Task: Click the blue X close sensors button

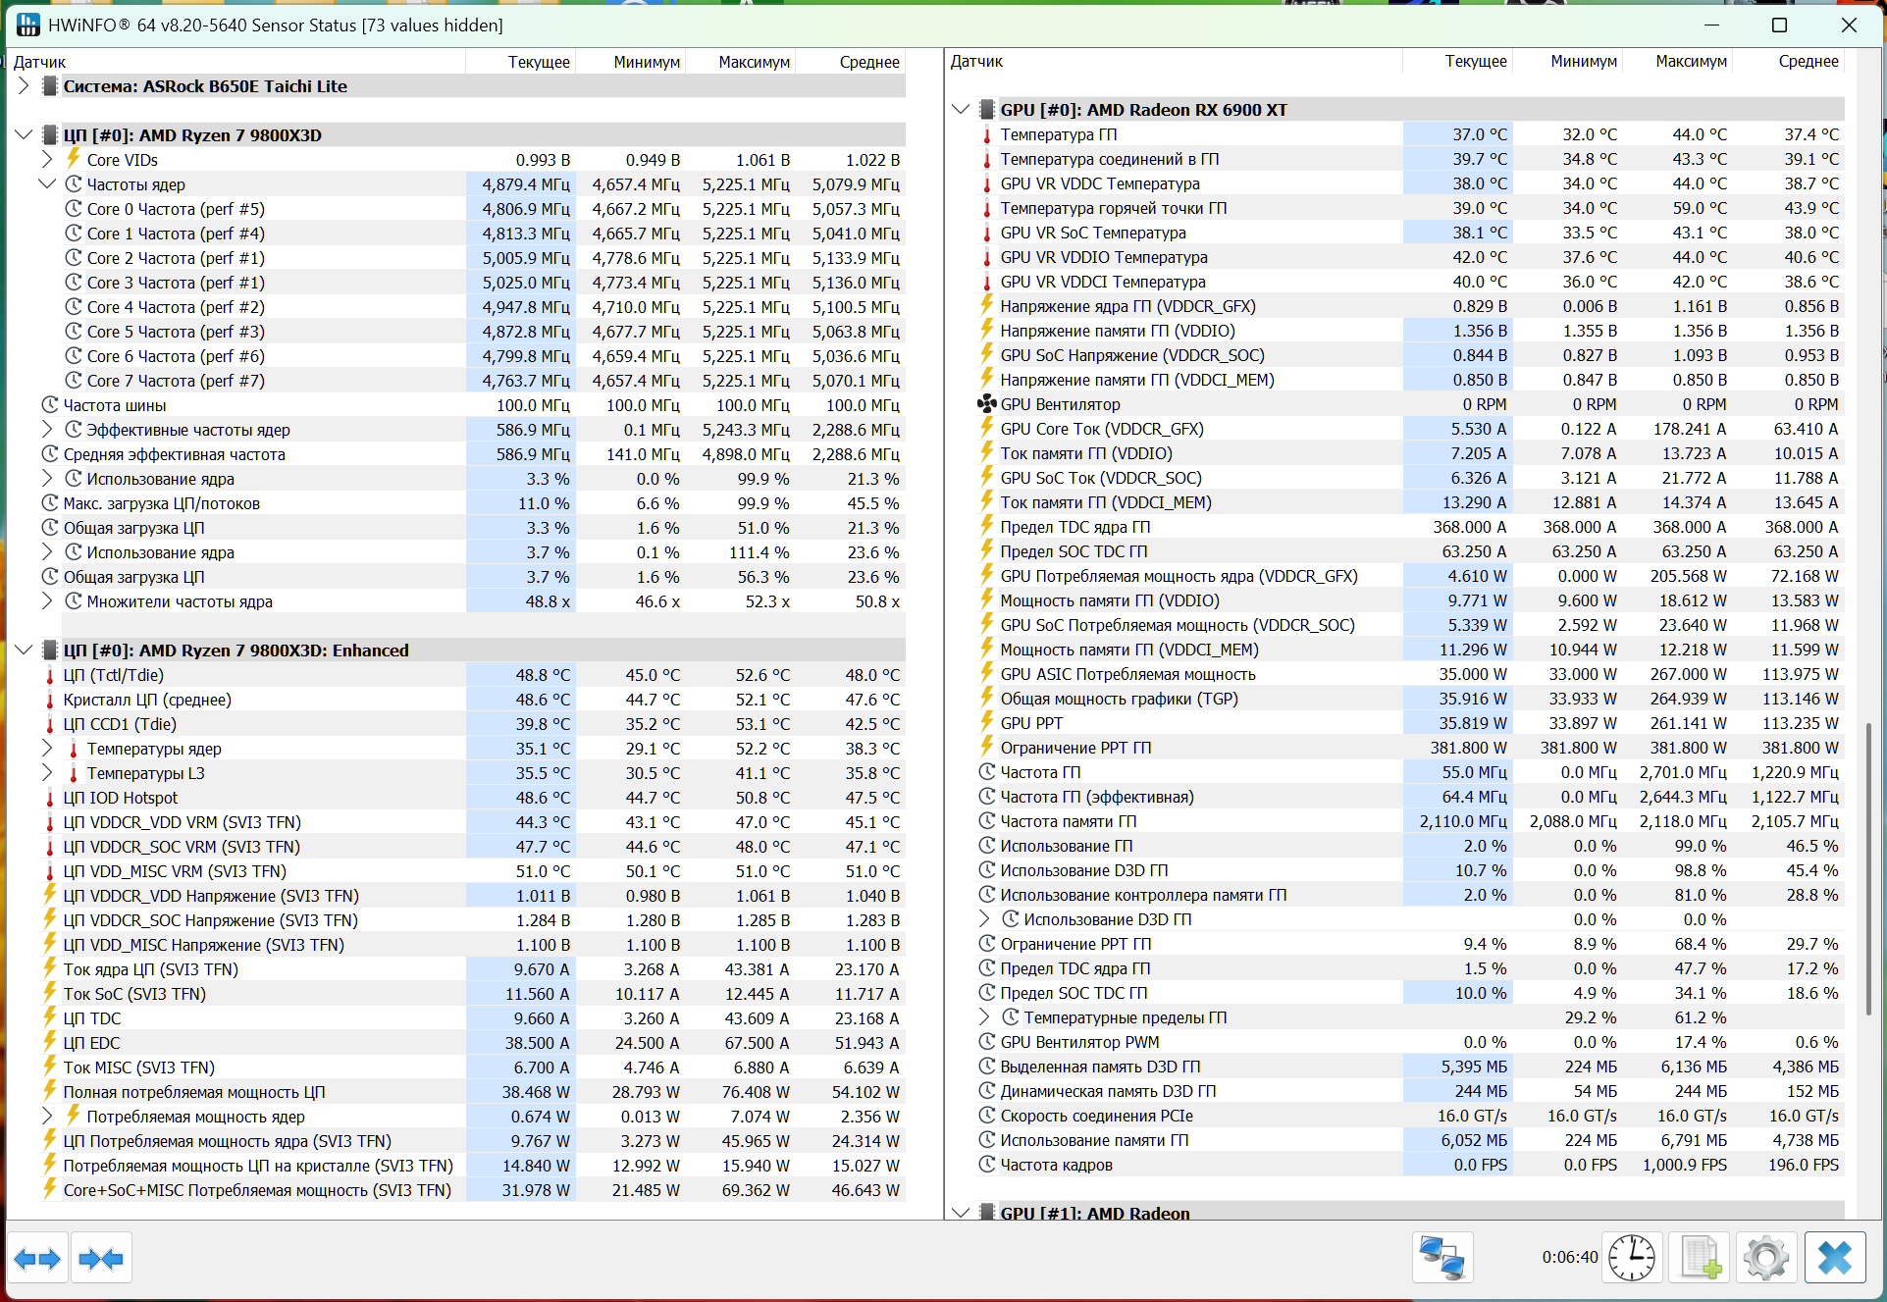Action: click(1835, 1258)
